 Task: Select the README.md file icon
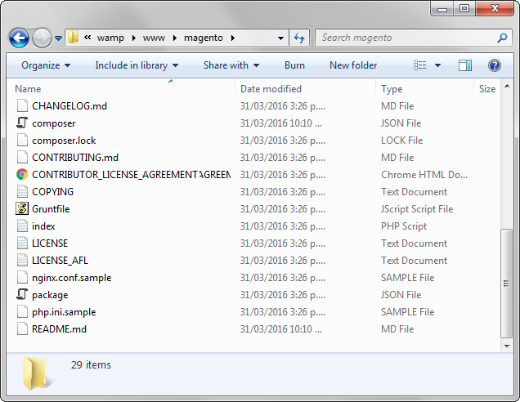click(x=22, y=329)
